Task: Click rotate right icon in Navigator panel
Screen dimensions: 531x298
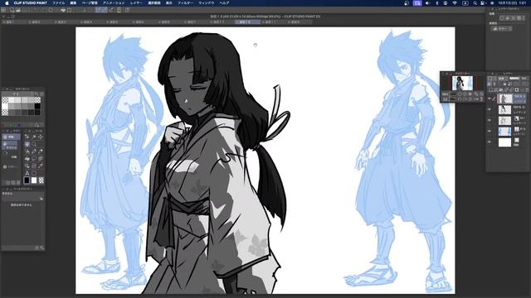Action: point(465,99)
